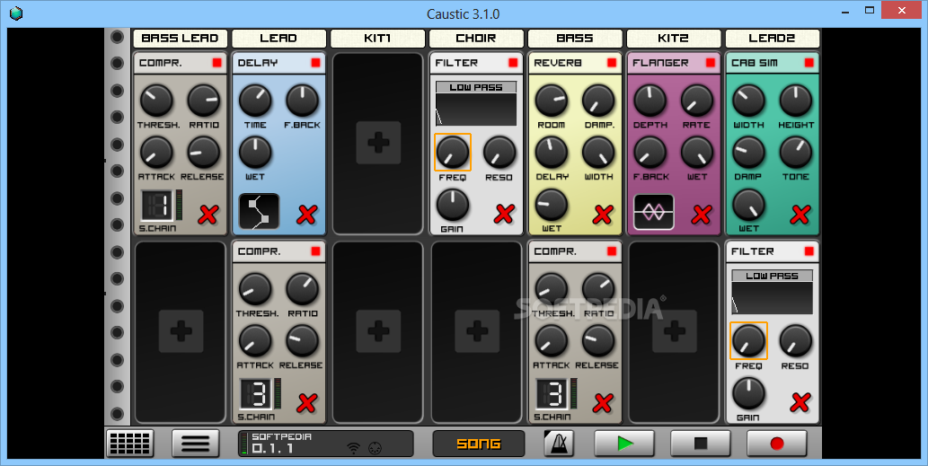The width and height of the screenshot is (928, 466).
Task: Select the KIT1 channel header
Action: tap(377, 39)
